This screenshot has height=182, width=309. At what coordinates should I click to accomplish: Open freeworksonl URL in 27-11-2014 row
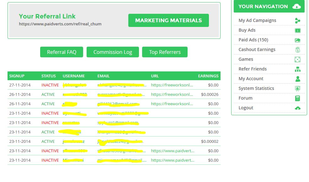tap(172, 85)
